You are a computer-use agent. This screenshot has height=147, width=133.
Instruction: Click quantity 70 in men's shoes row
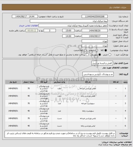coord(28,88)
